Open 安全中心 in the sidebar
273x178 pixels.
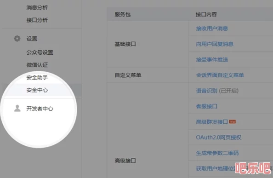(x=37, y=90)
